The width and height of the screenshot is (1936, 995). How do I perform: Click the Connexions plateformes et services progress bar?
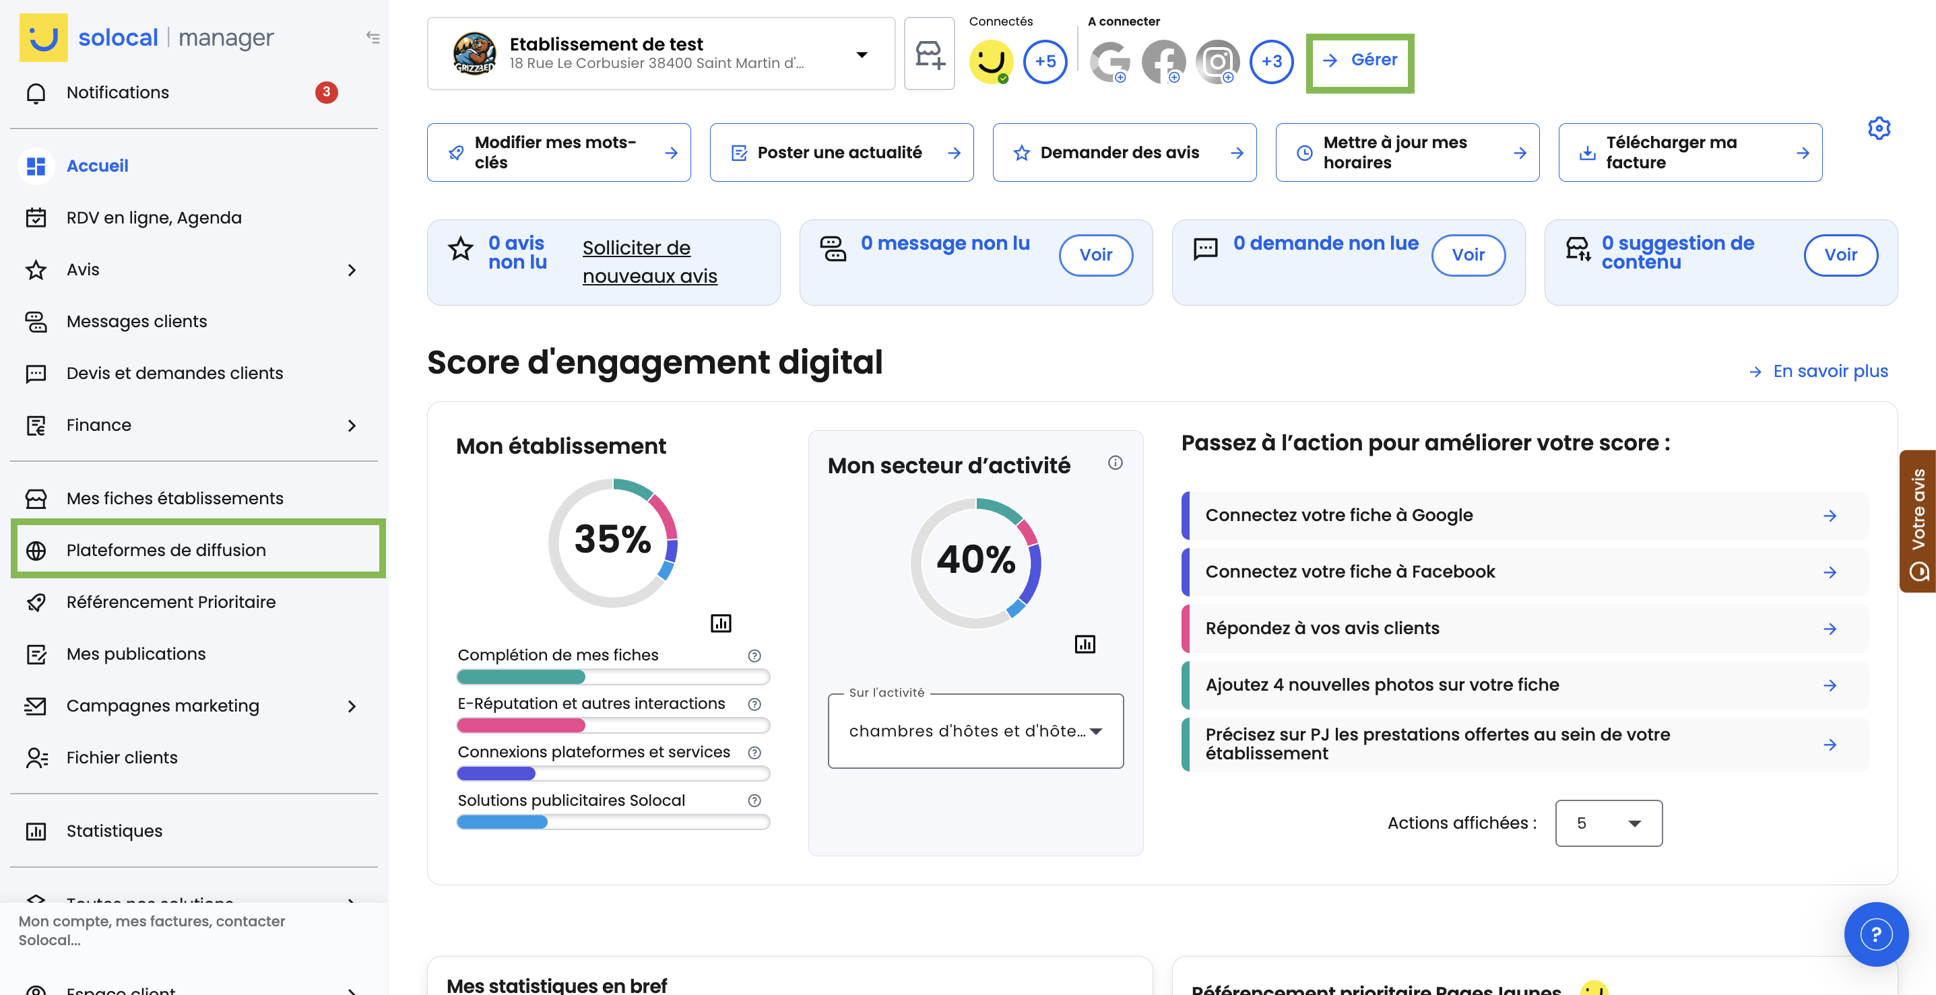(612, 774)
